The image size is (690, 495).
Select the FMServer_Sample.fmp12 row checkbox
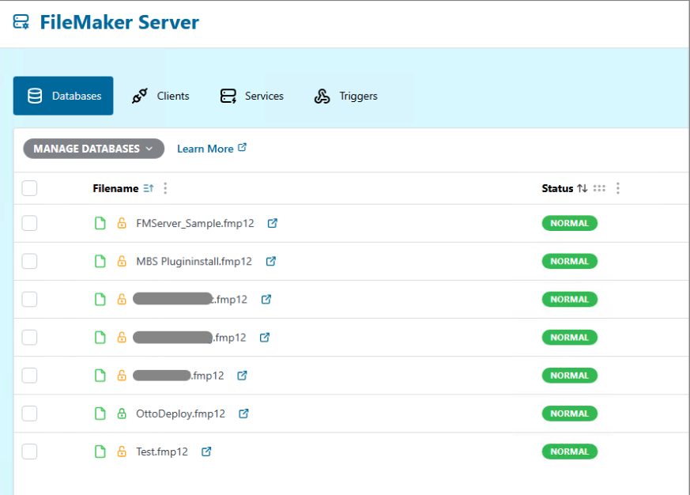pos(29,223)
